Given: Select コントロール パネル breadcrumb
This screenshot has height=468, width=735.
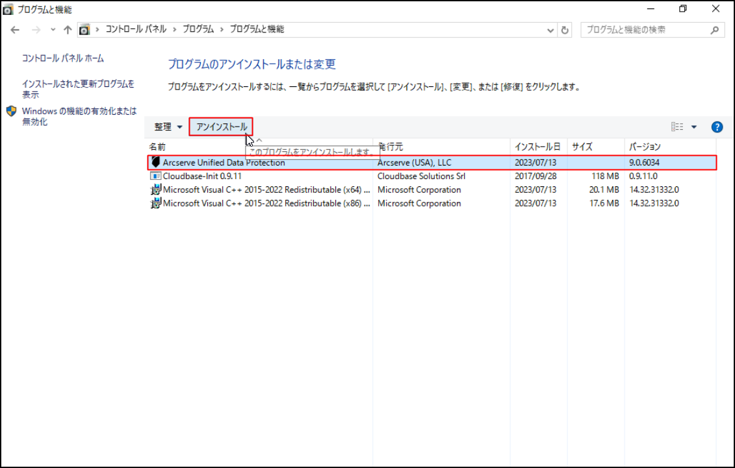Looking at the screenshot, I should click(x=135, y=29).
